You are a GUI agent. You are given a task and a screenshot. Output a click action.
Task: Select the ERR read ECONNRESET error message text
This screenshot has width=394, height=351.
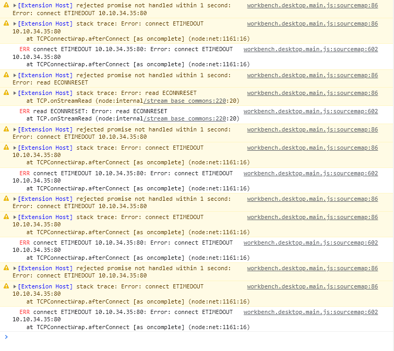point(100,111)
